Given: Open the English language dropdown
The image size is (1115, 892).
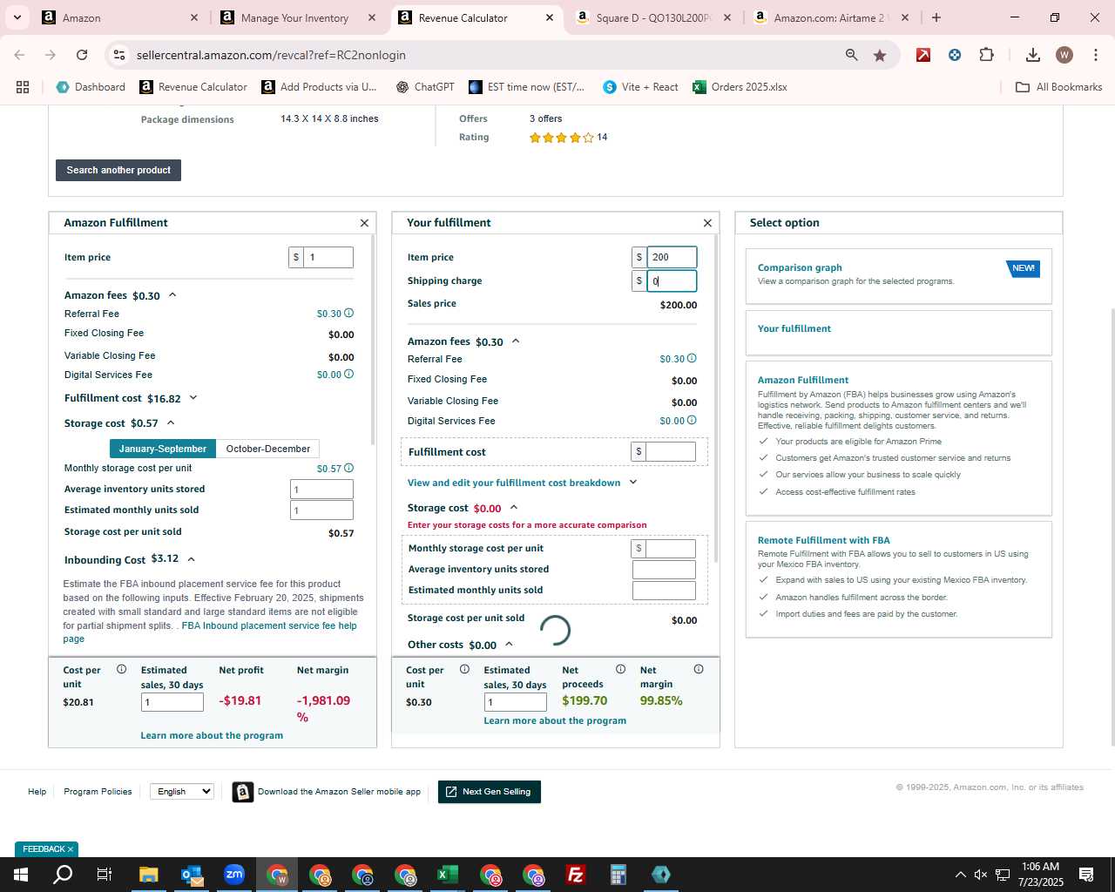Looking at the screenshot, I should 182,791.
